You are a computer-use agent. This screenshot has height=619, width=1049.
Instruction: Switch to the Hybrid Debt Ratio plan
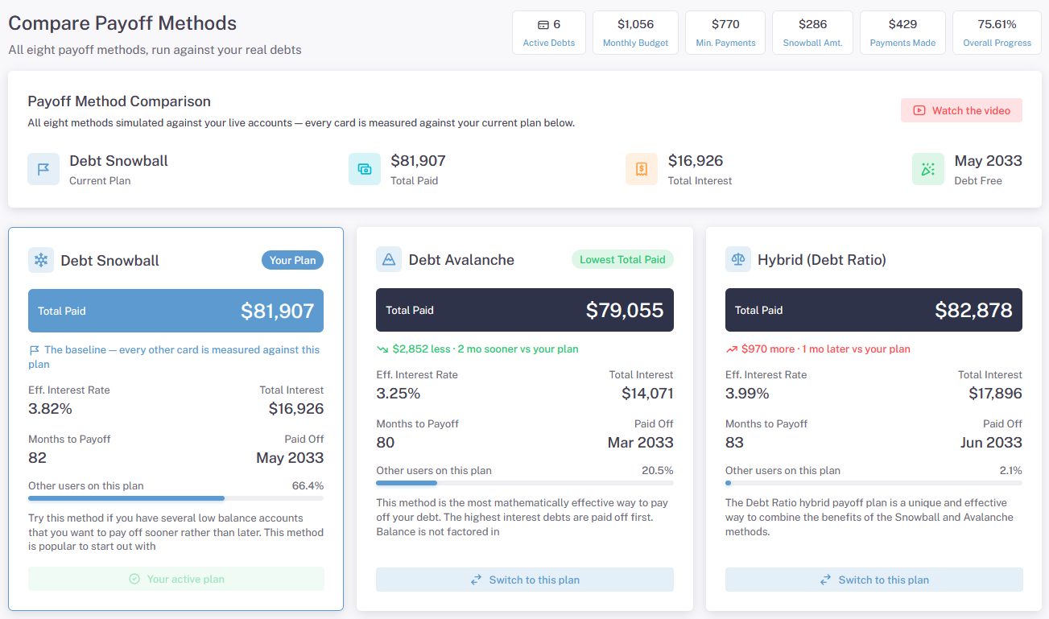tap(873, 580)
